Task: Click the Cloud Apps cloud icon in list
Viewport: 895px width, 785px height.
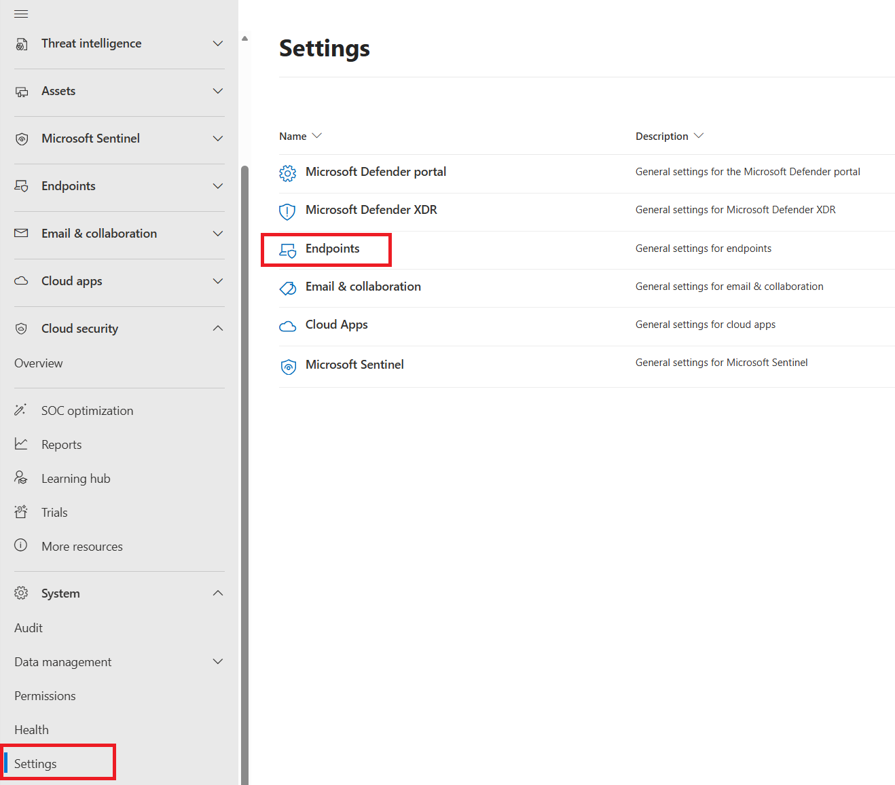Action: pyautogui.click(x=288, y=326)
